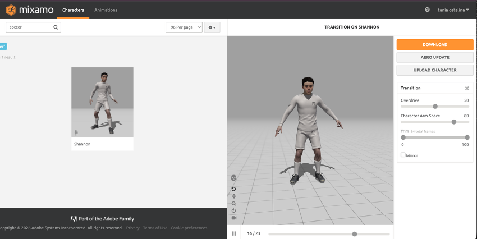Reset the camera rotation icon
This screenshot has width=477, height=239.
point(233,189)
